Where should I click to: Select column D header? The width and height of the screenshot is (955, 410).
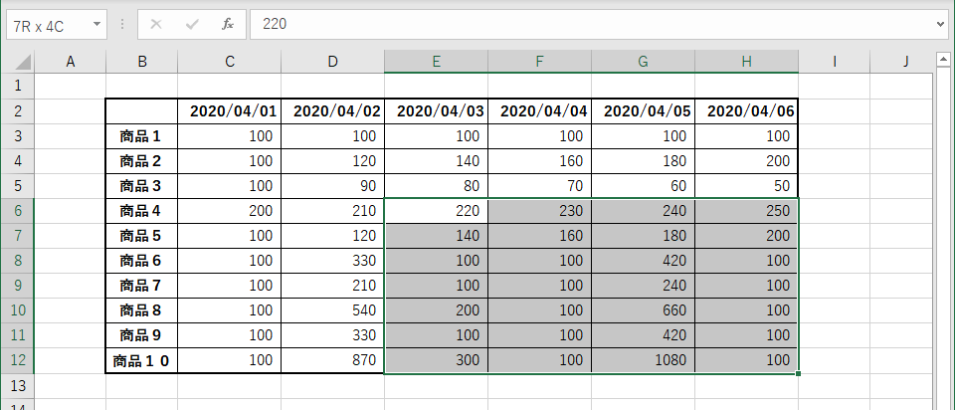332,62
